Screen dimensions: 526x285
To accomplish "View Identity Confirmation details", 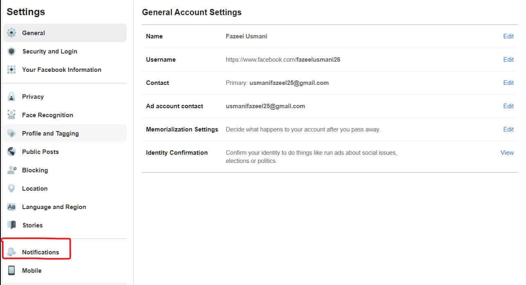I will (x=507, y=152).
